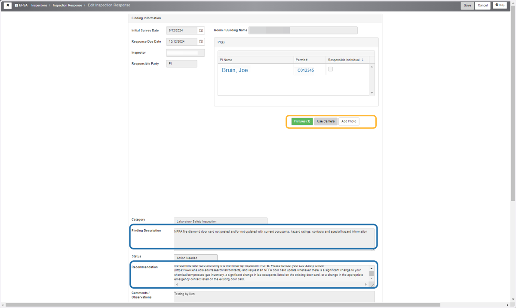Click the Recommendation text area resize handle
516x308 pixels.
tap(372, 285)
